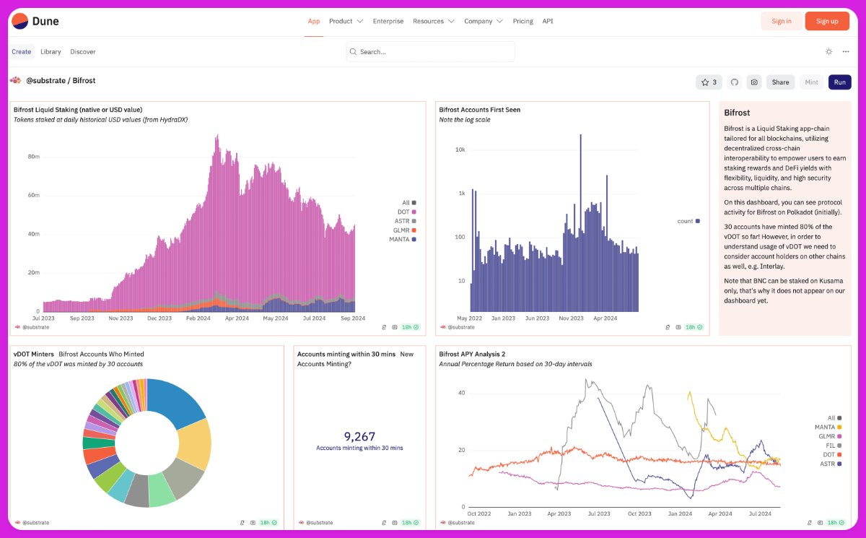This screenshot has width=866, height=538.
Task: Open query link icon under Bifrost APY Analysis 2
Action: pos(811,522)
